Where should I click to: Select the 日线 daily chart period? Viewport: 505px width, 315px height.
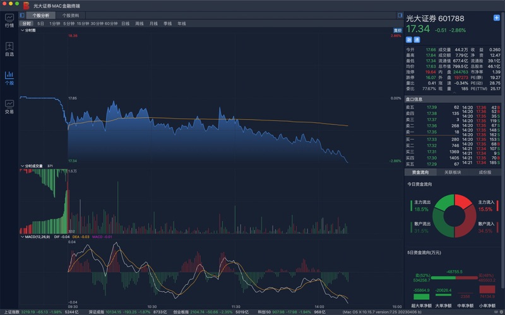pos(126,23)
